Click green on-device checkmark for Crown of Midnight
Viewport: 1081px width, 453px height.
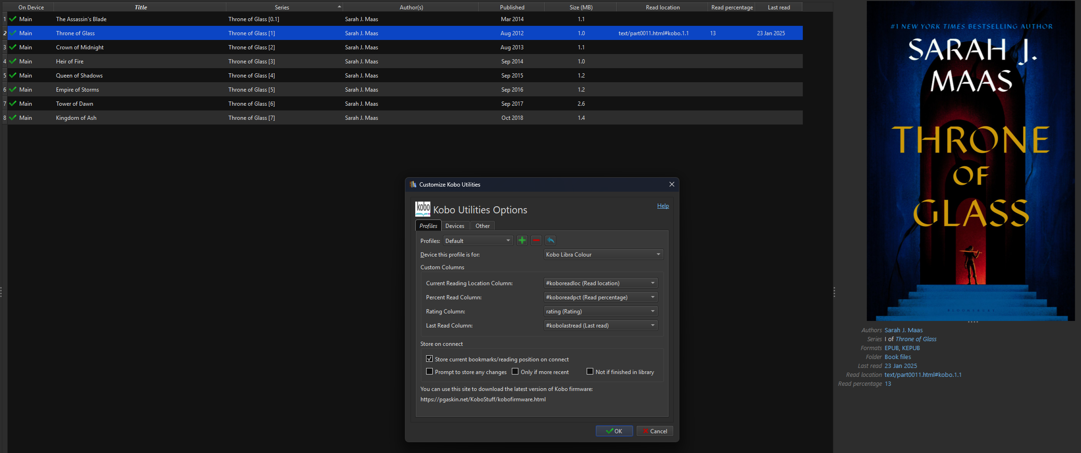tap(13, 47)
